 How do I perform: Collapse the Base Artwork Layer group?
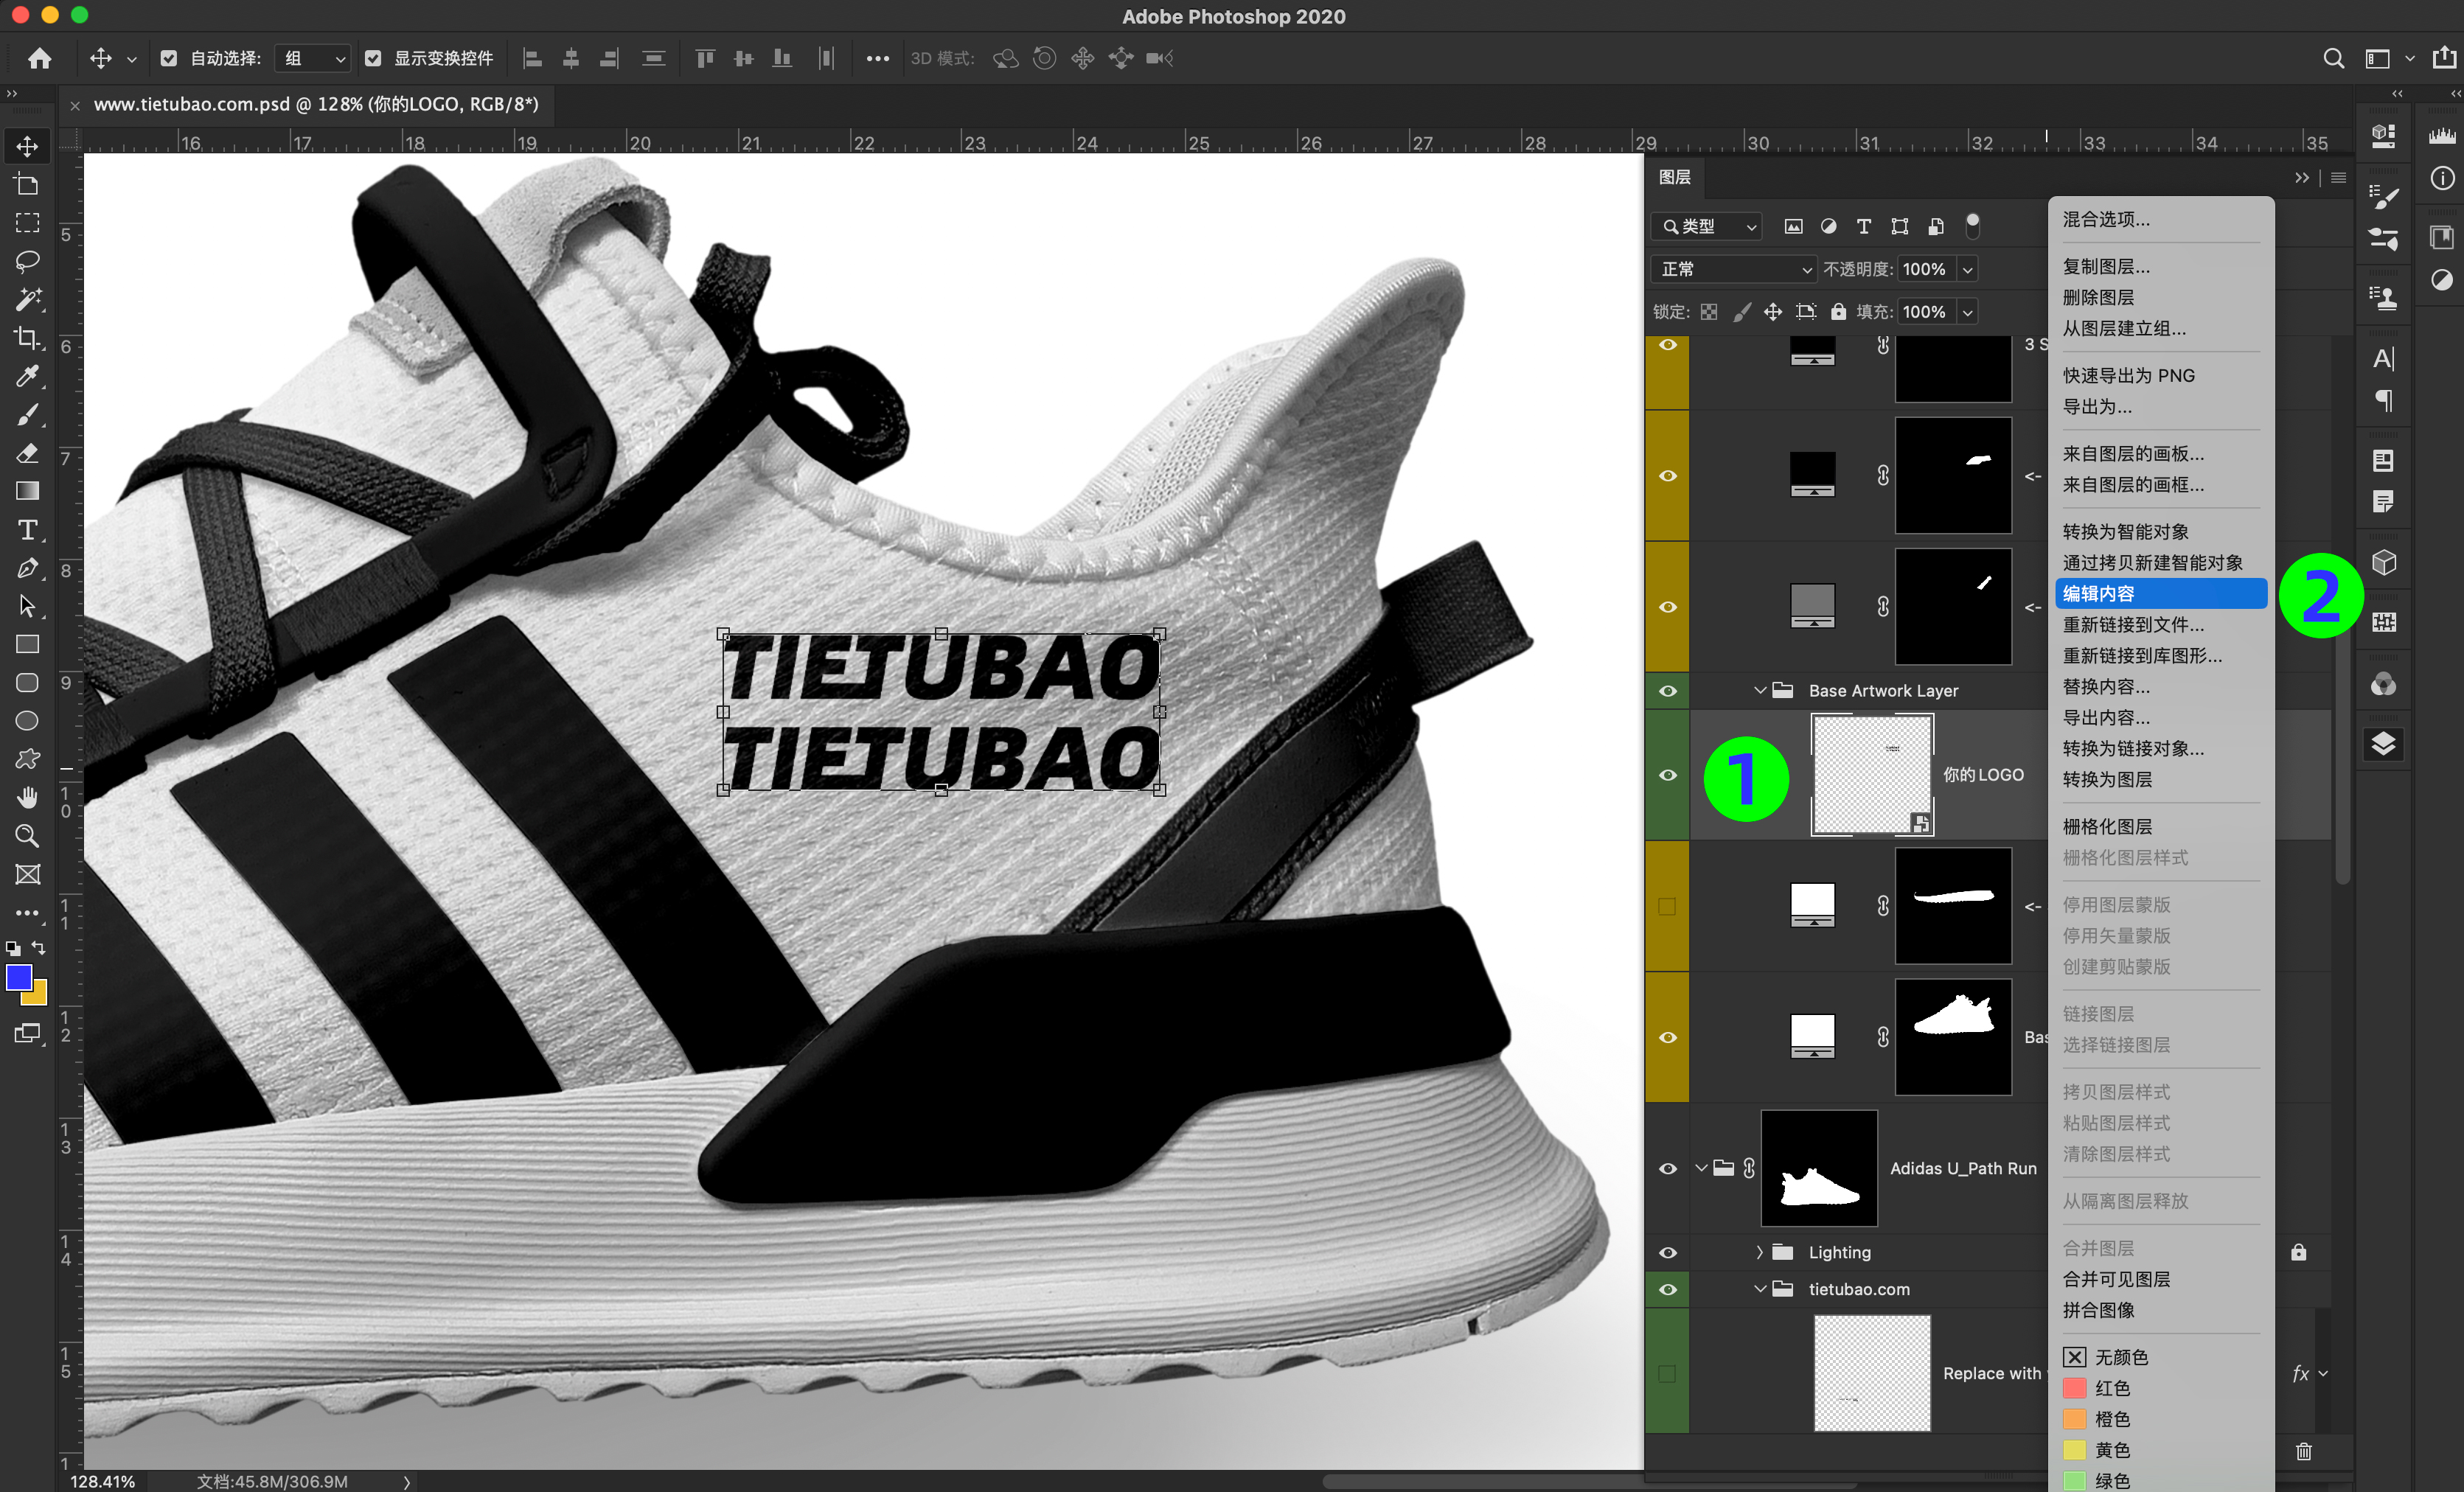pos(1760,691)
